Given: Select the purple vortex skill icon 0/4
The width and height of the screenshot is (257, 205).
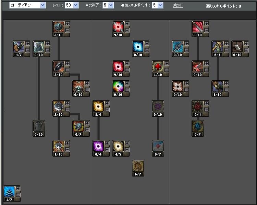Looking at the screenshot, I should click(98, 146).
